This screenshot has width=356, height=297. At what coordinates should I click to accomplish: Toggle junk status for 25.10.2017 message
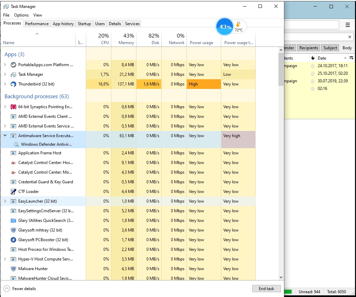point(313,73)
